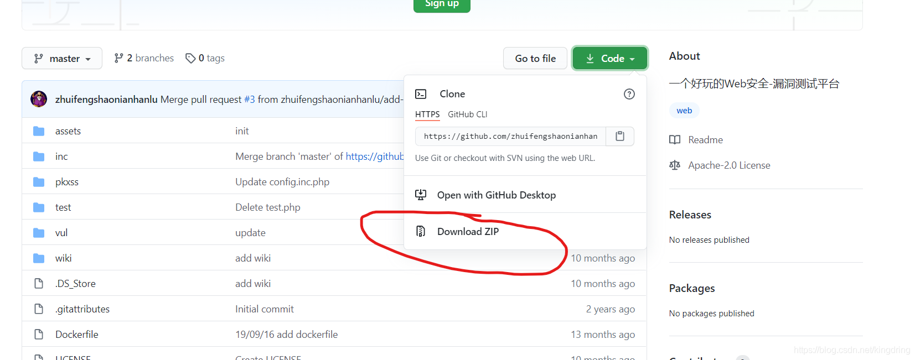915x360 pixels.
Task: Open the 'Update config.inc.php' commit message
Action: [282, 182]
